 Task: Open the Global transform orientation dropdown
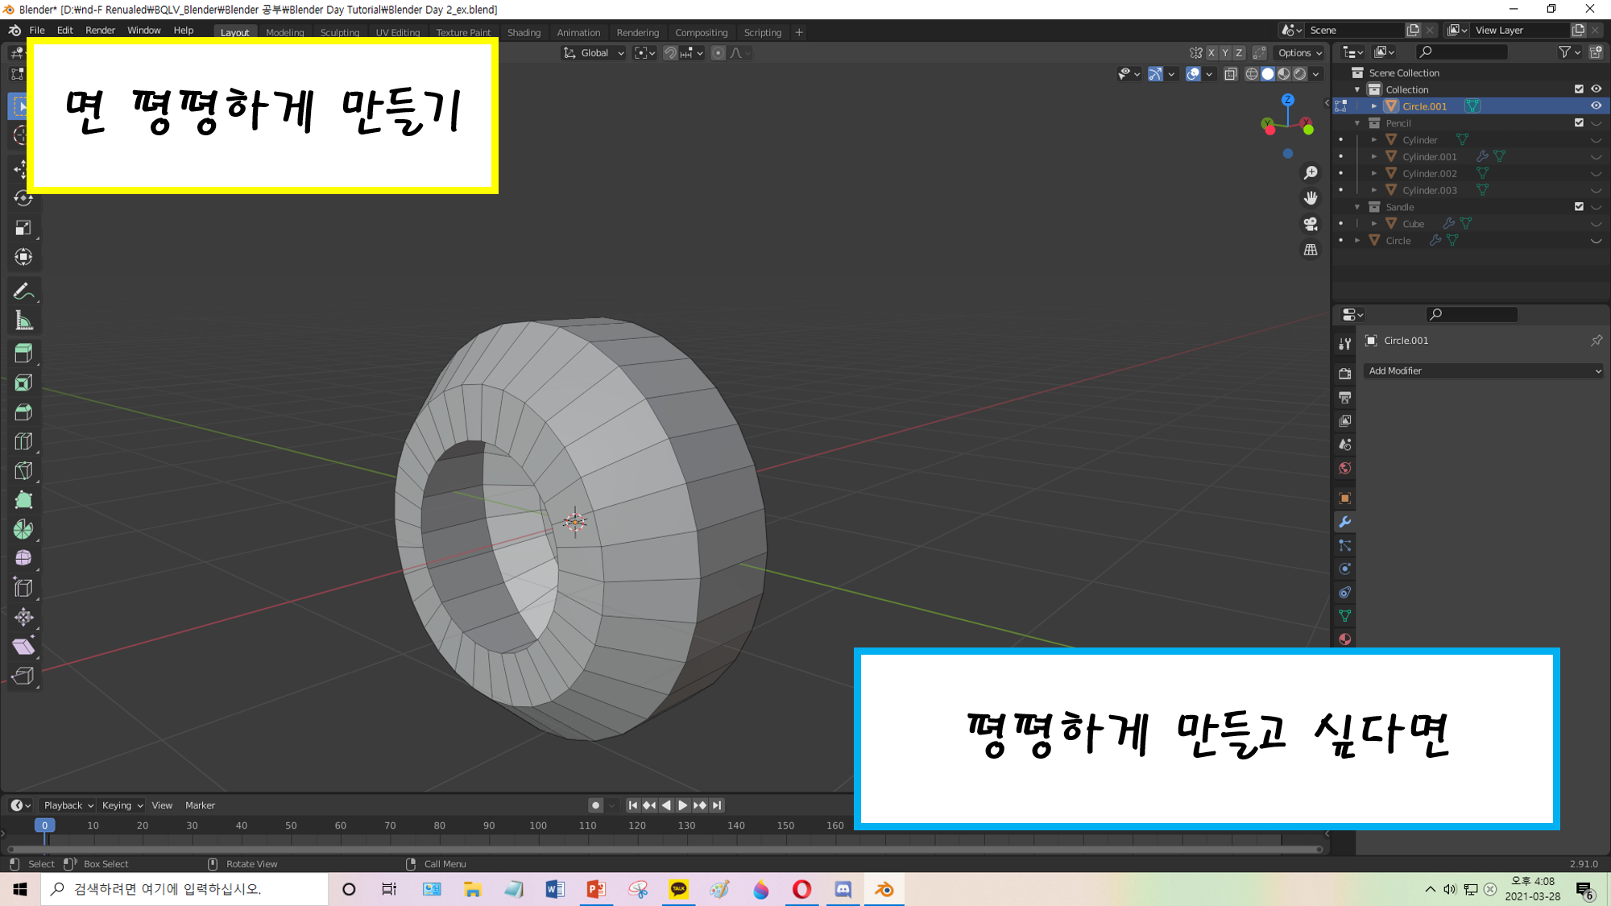pyautogui.click(x=594, y=53)
